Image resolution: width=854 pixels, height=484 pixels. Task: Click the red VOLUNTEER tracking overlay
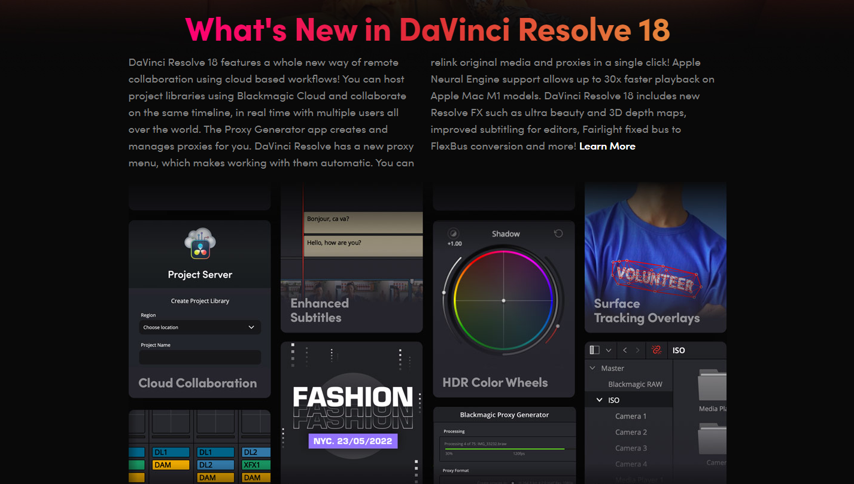656,279
